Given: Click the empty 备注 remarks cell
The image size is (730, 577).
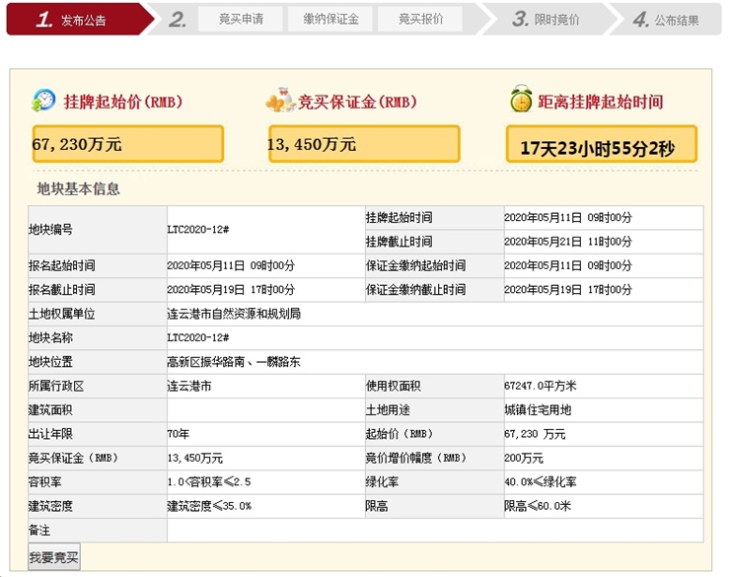Looking at the screenshot, I should (x=434, y=531).
